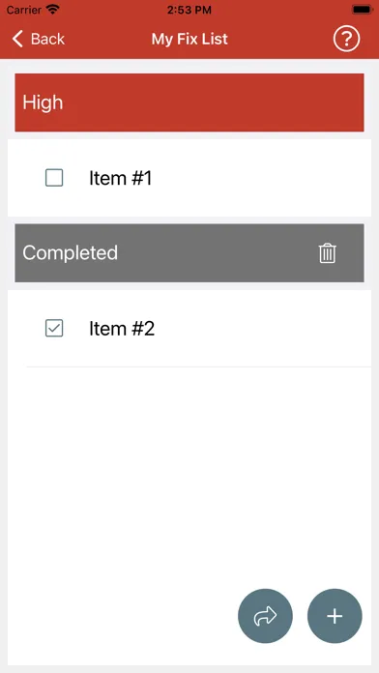This screenshot has height=673, width=379.
Task: Collapse the High priority section header
Action: [x=189, y=102]
